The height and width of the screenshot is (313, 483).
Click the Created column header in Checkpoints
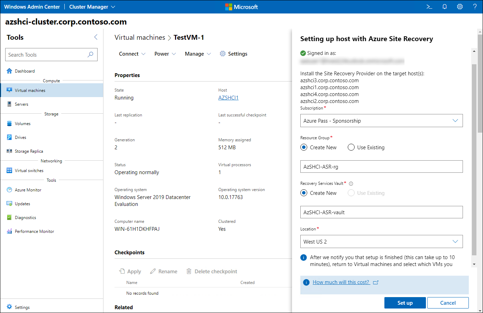pyautogui.click(x=247, y=282)
